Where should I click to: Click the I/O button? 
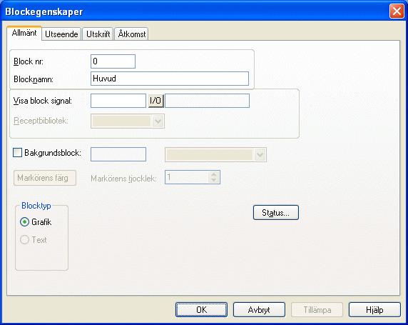[155, 101]
